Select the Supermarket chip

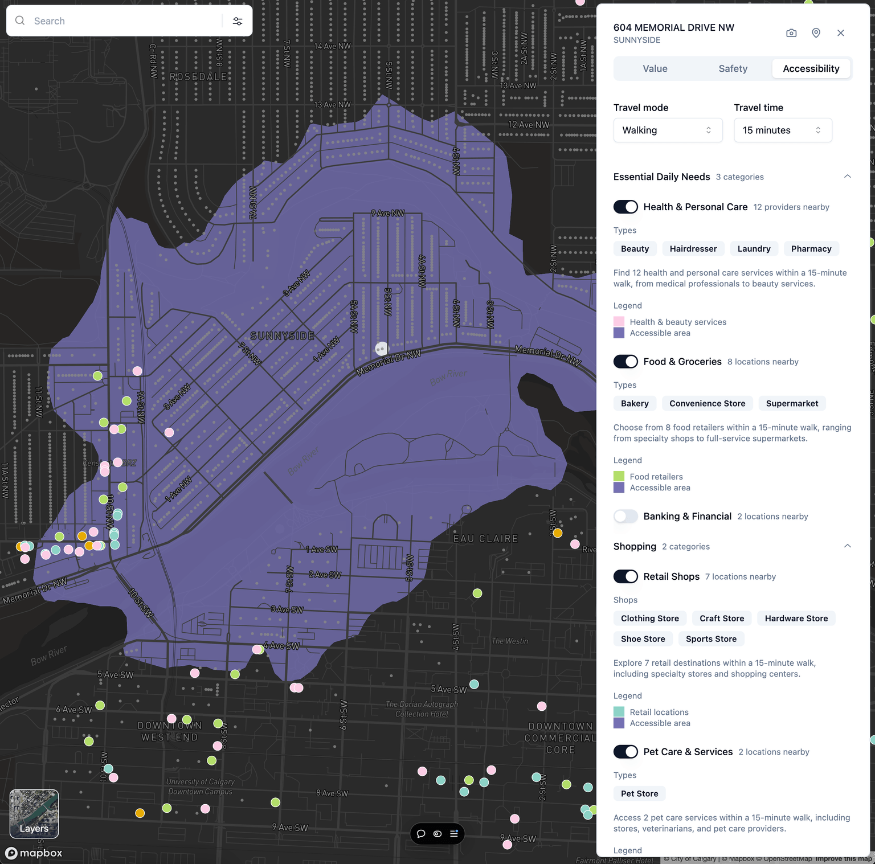[x=792, y=403]
